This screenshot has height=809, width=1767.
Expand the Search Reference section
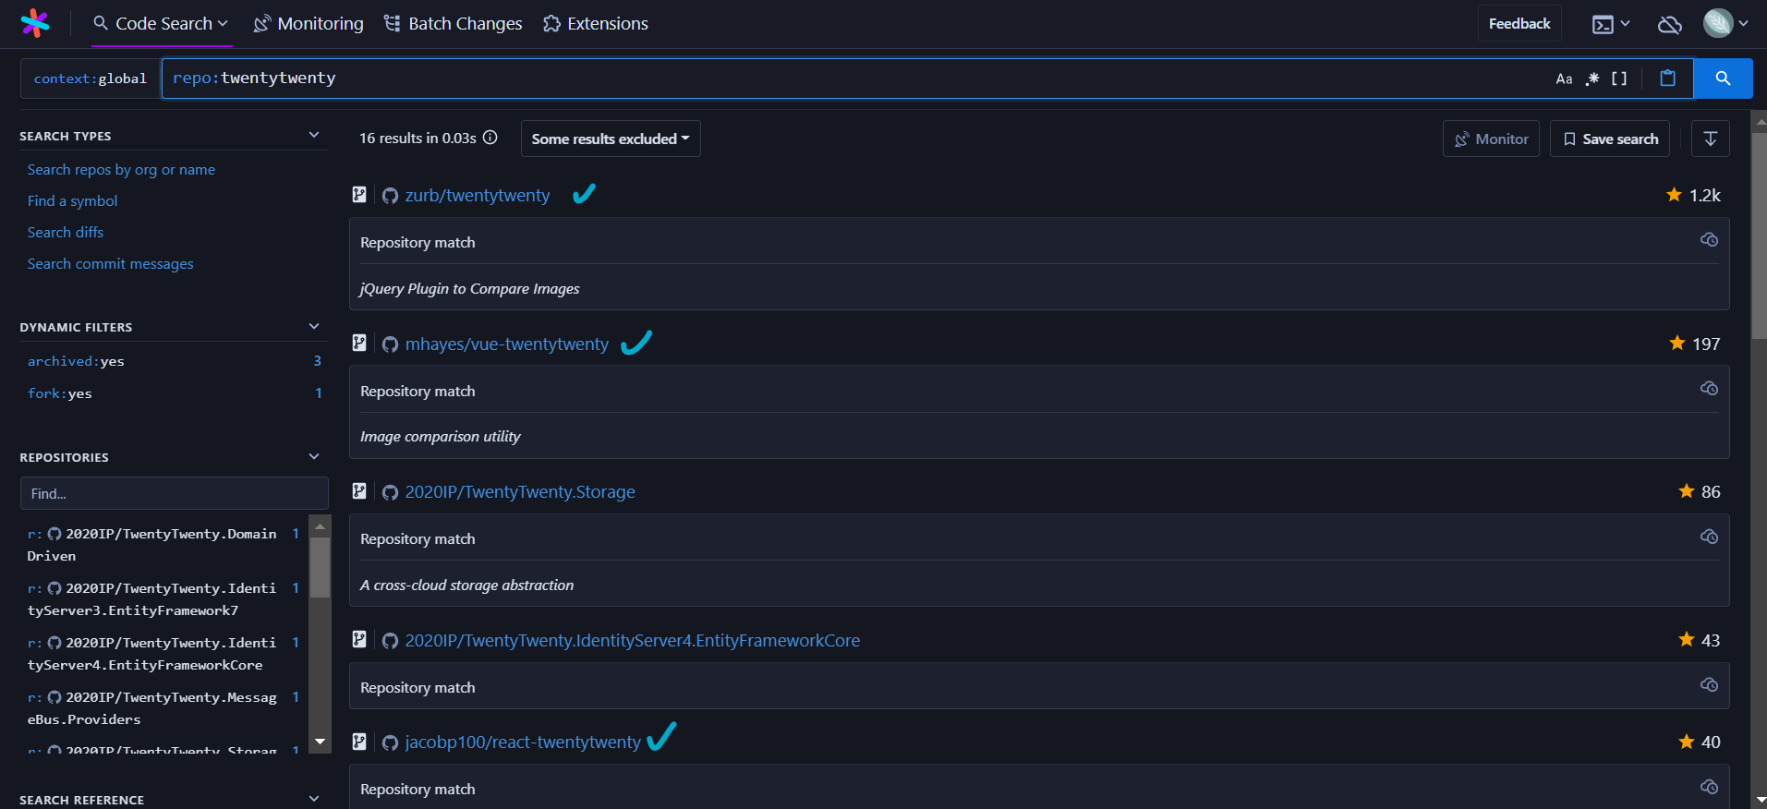314,799
